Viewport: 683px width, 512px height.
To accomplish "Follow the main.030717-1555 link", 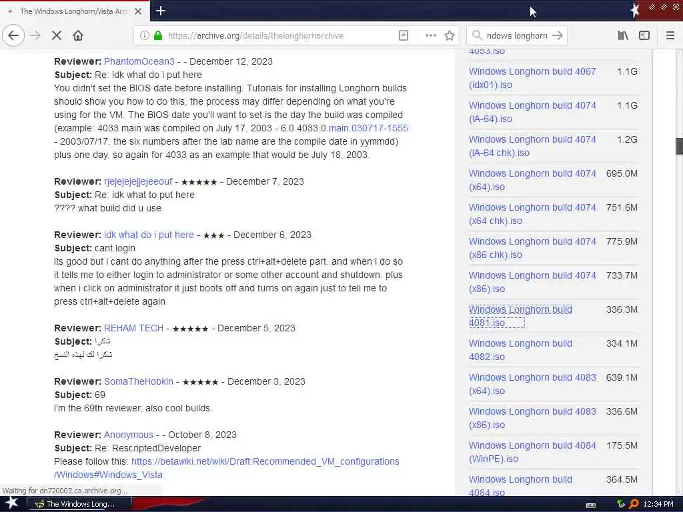I will 368,128.
